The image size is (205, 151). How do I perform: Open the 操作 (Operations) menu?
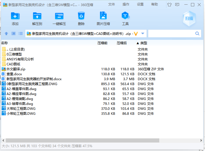(126, 4)
